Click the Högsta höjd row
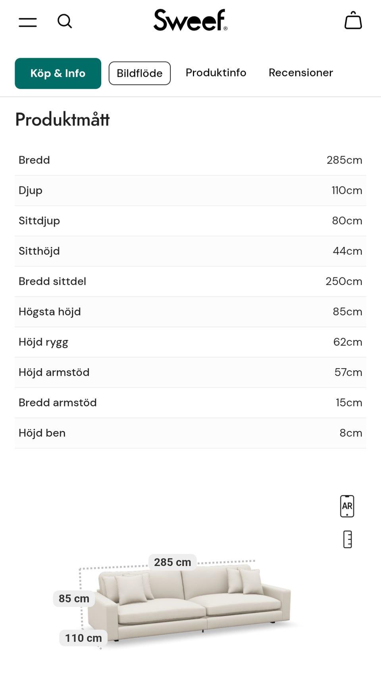The height and width of the screenshot is (681, 381). point(190,312)
